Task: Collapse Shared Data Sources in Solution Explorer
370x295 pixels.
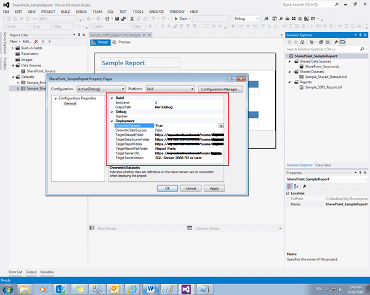Action: coord(289,61)
